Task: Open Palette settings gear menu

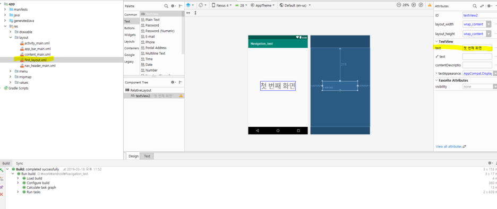Action: click(x=174, y=6)
